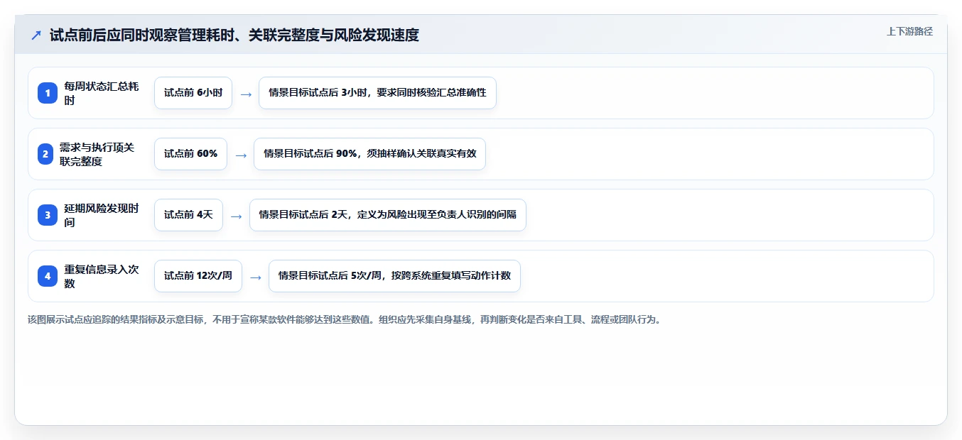This screenshot has width=962, height=440.
Task: Click the 情景目标试点后 90% chip
Action: pyautogui.click(x=369, y=154)
